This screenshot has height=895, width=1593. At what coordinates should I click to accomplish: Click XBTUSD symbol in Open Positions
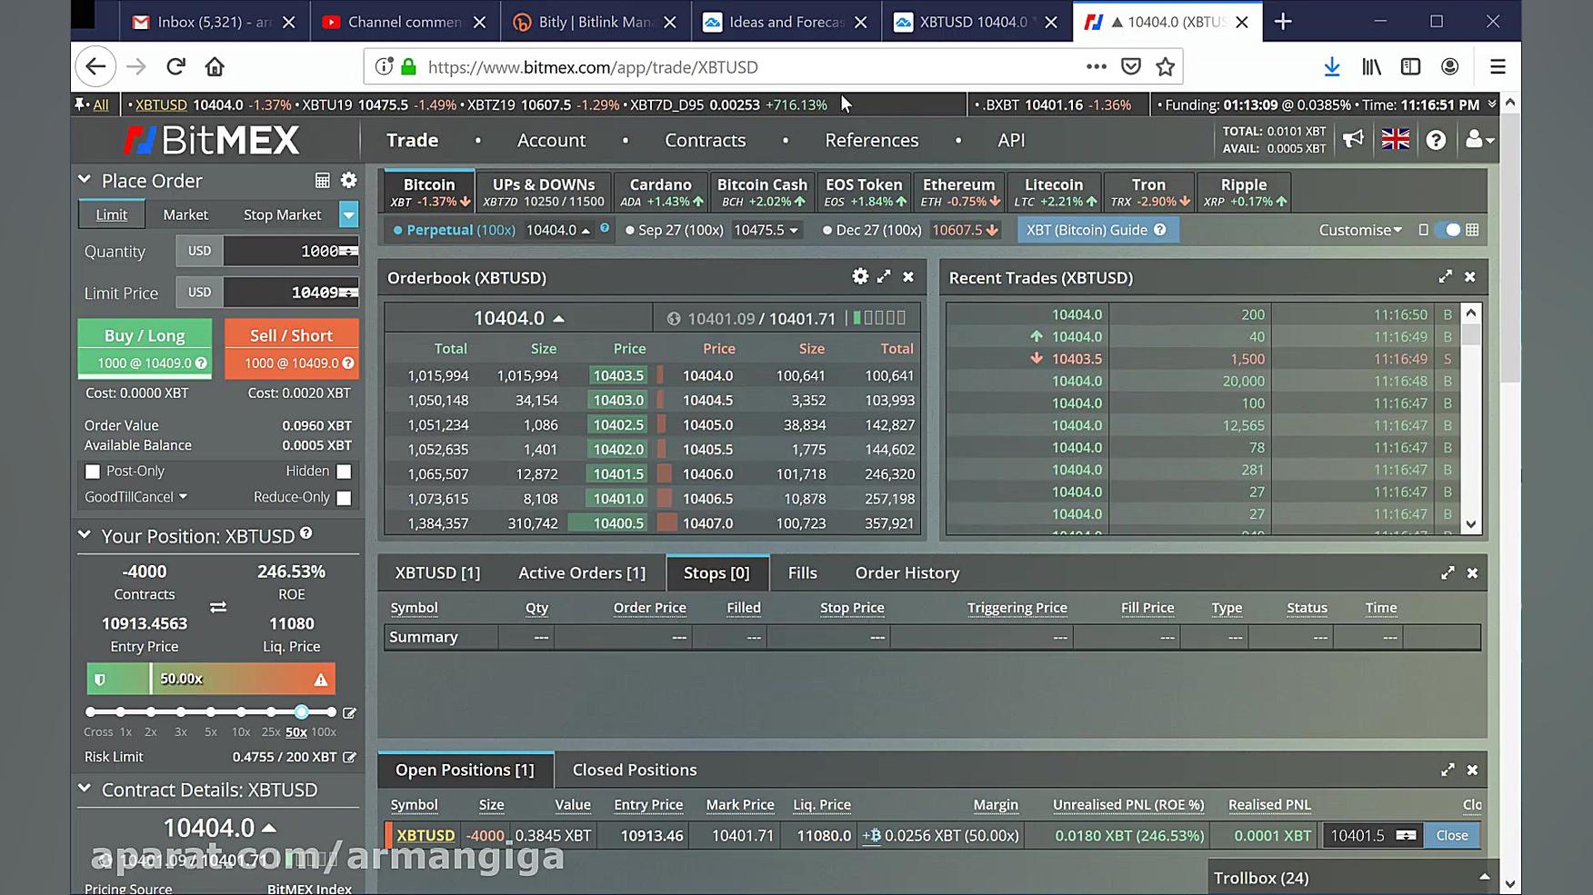[x=426, y=835]
